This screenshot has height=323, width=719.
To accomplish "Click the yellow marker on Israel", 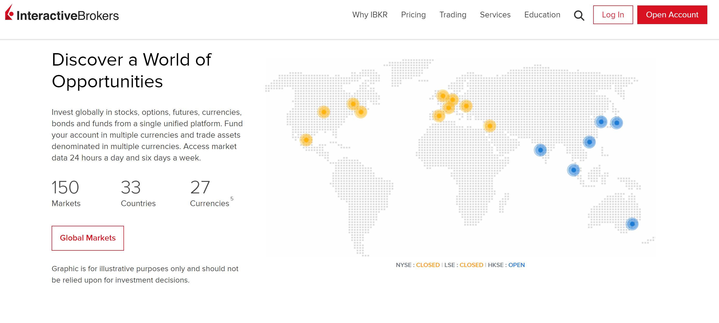I will pos(489,126).
